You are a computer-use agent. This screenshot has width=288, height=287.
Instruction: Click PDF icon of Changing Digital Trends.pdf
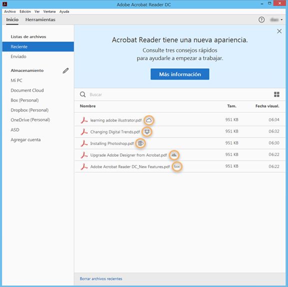pos(84,132)
